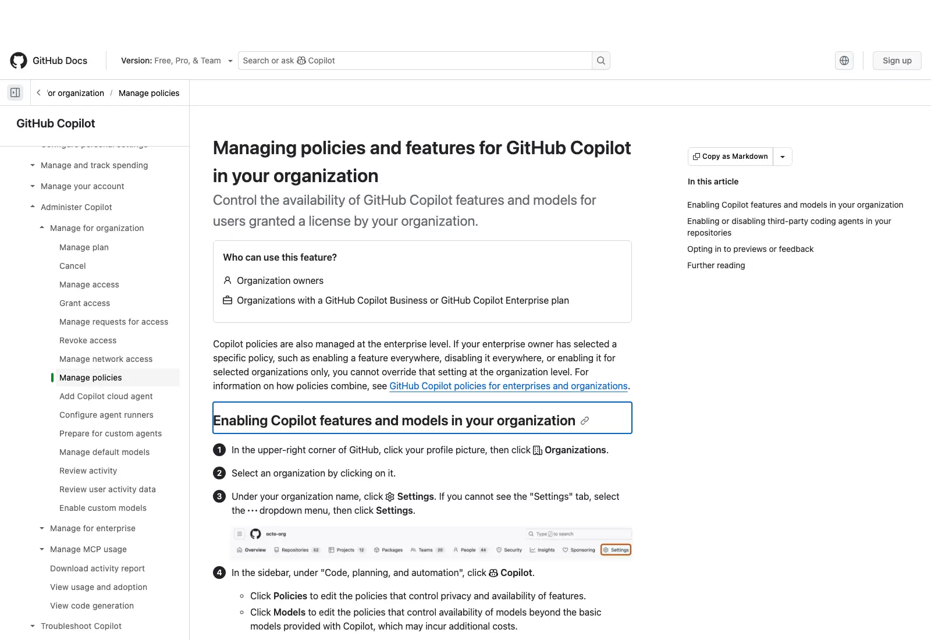Click the 'Who can use this feature?' text

tap(280, 257)
